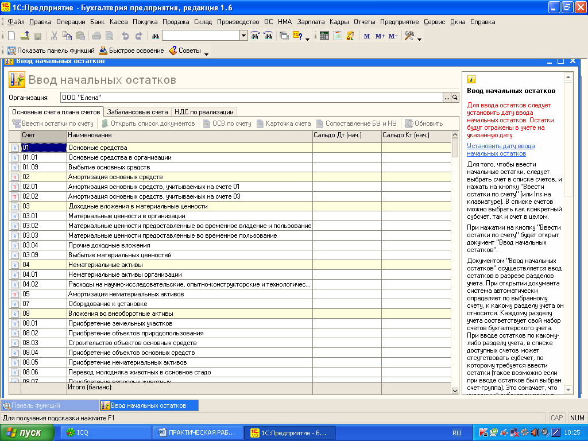Click the ellipsis button for Организация selection
This screenshot has height=441, width=588.
click(x=447, y=98)
